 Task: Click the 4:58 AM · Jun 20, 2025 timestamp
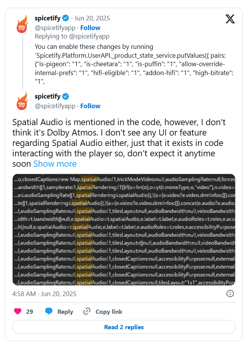44,294
